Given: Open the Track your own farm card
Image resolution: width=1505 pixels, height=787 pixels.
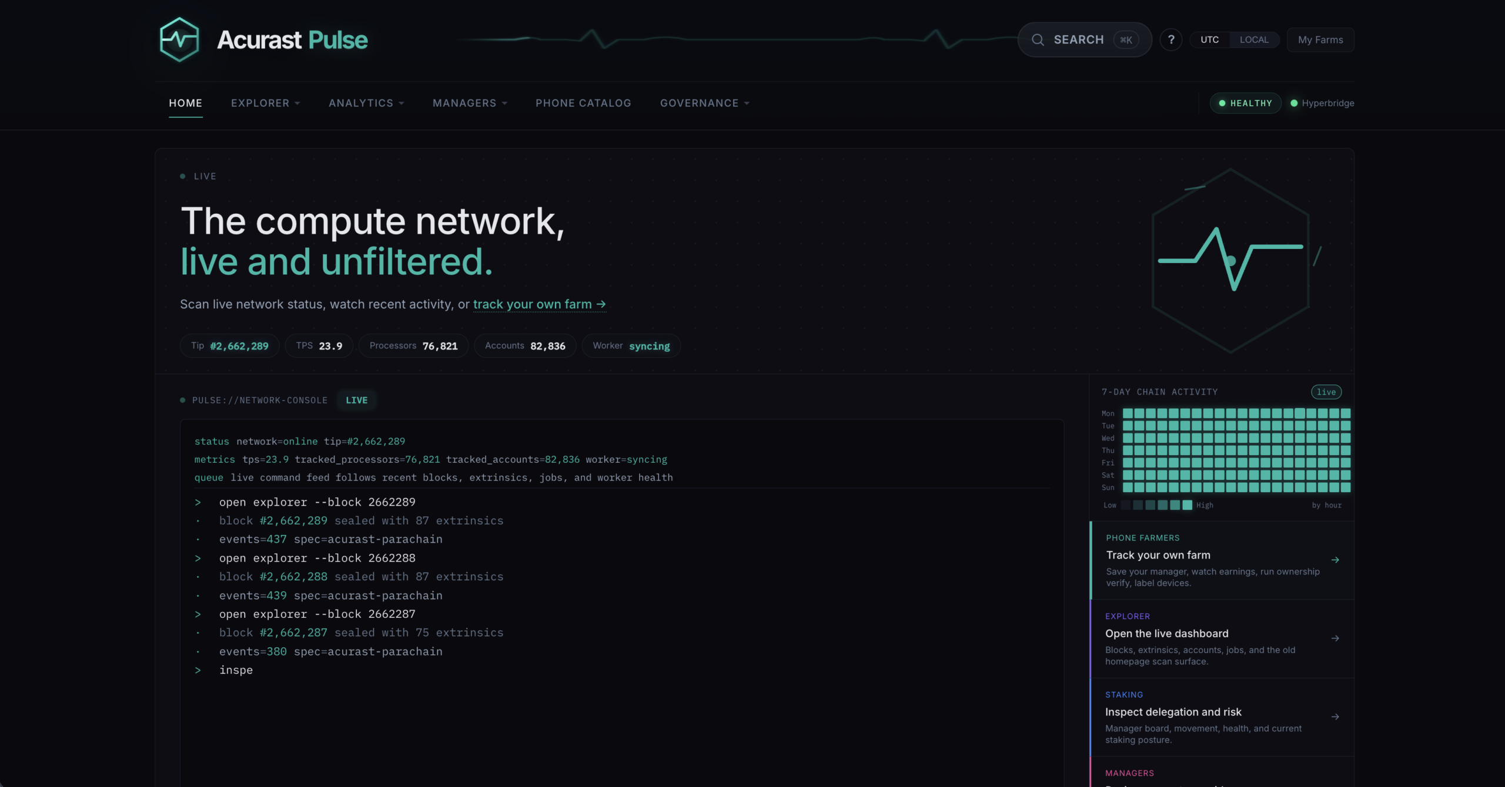Looking at the screenshot, I should 1222,560.
